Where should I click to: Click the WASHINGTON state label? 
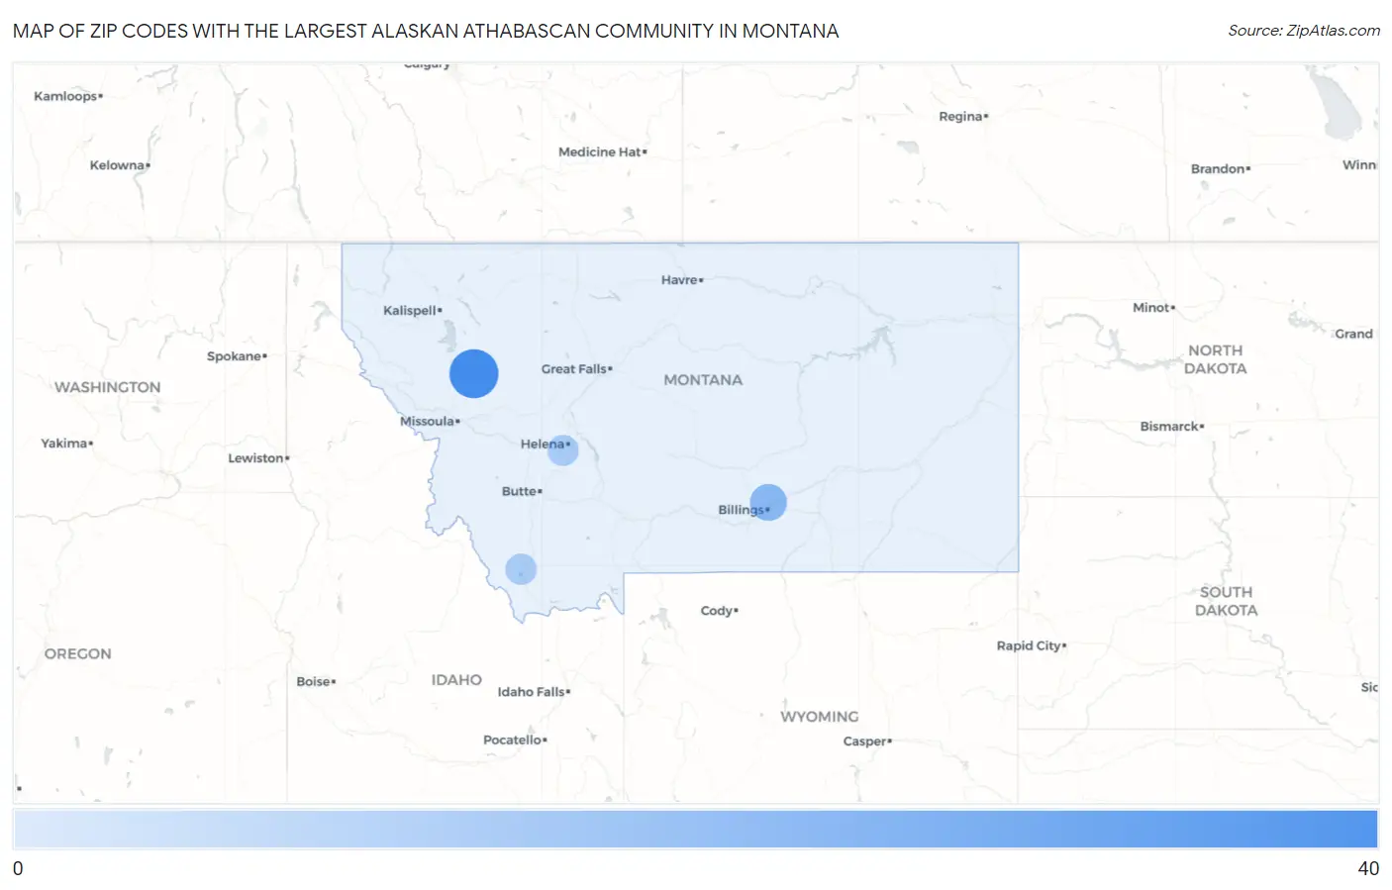[107, 387]
